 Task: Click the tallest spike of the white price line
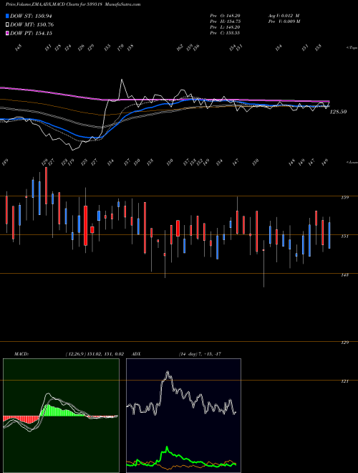(x=122, y=80)
